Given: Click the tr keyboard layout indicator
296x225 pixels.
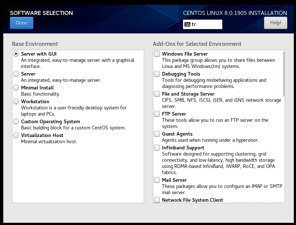Looking at the screenshot, I should 203,24.
